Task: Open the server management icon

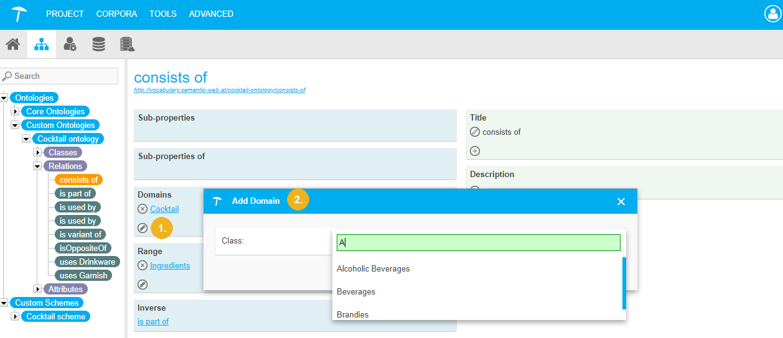Action: click(x=127, y=44)
